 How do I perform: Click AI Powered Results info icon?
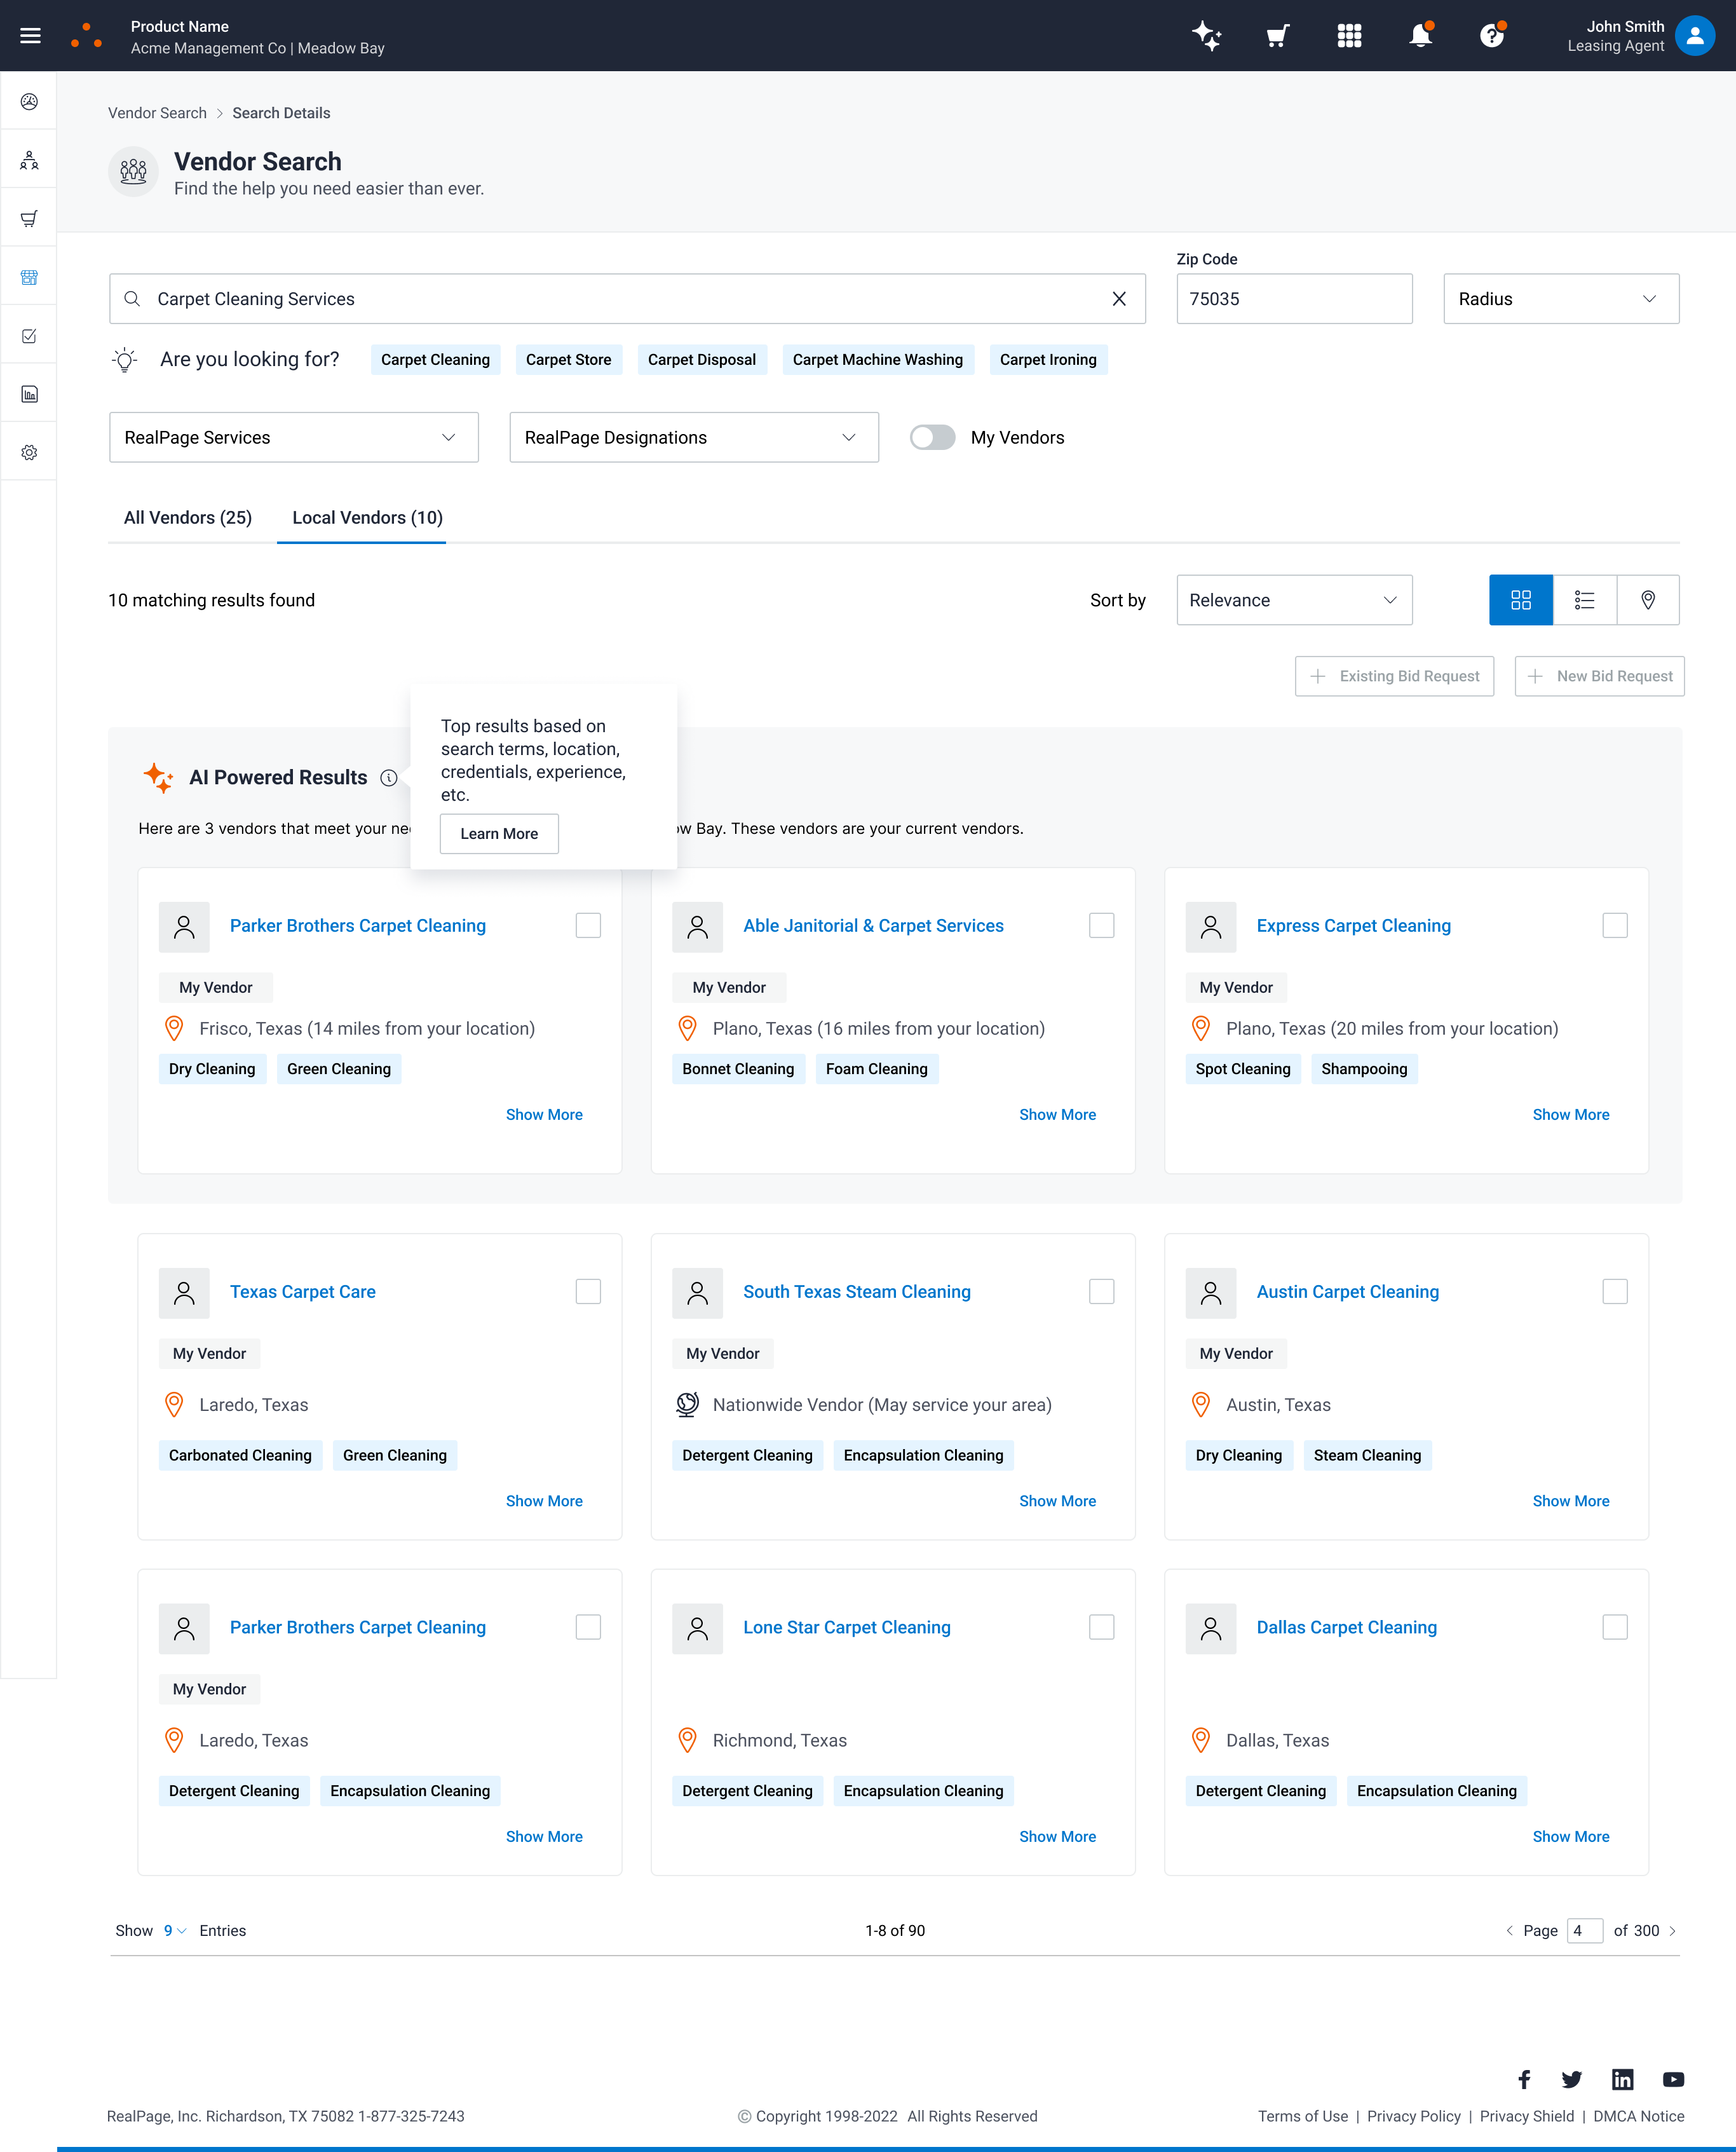coord(389,778)
